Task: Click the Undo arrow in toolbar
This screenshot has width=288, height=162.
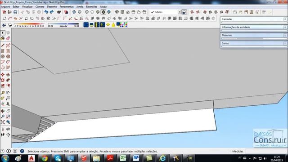Action: point(46,12)
